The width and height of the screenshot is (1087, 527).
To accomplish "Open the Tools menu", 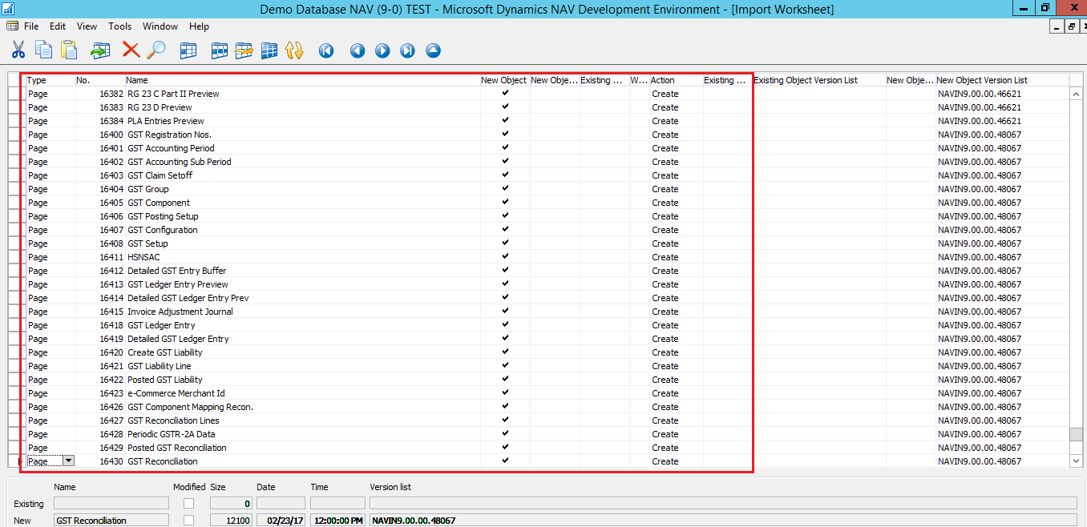I will [120, 26].
